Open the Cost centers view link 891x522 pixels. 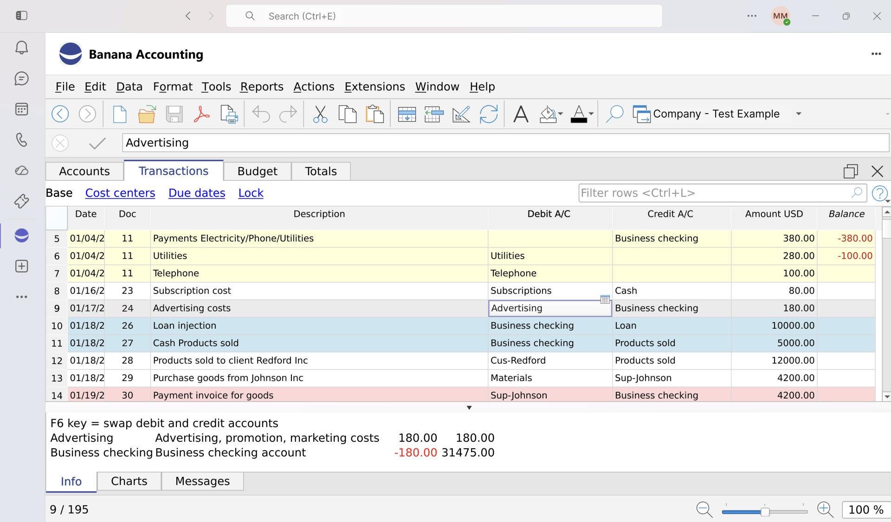click(120, 193)
